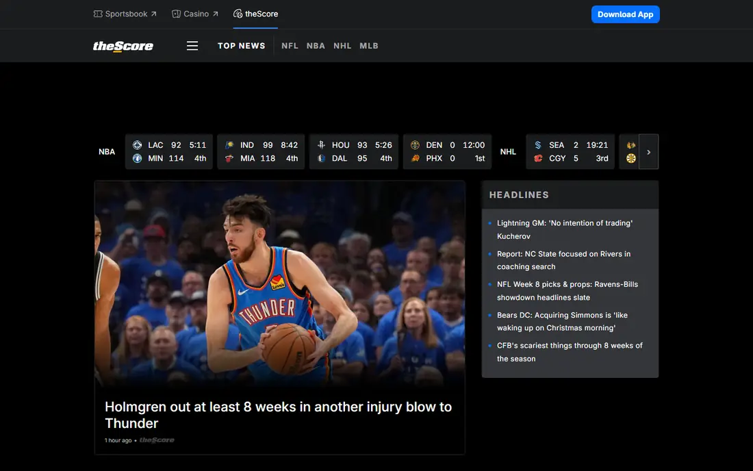Click the Download App button
The image size is (753, 471).
tap(625, 14)
